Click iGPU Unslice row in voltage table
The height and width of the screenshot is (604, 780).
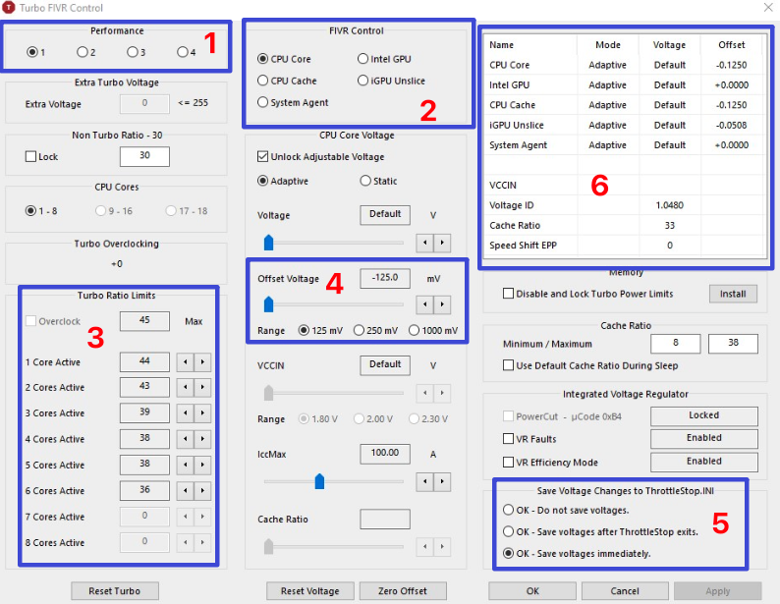click(625, 126)
